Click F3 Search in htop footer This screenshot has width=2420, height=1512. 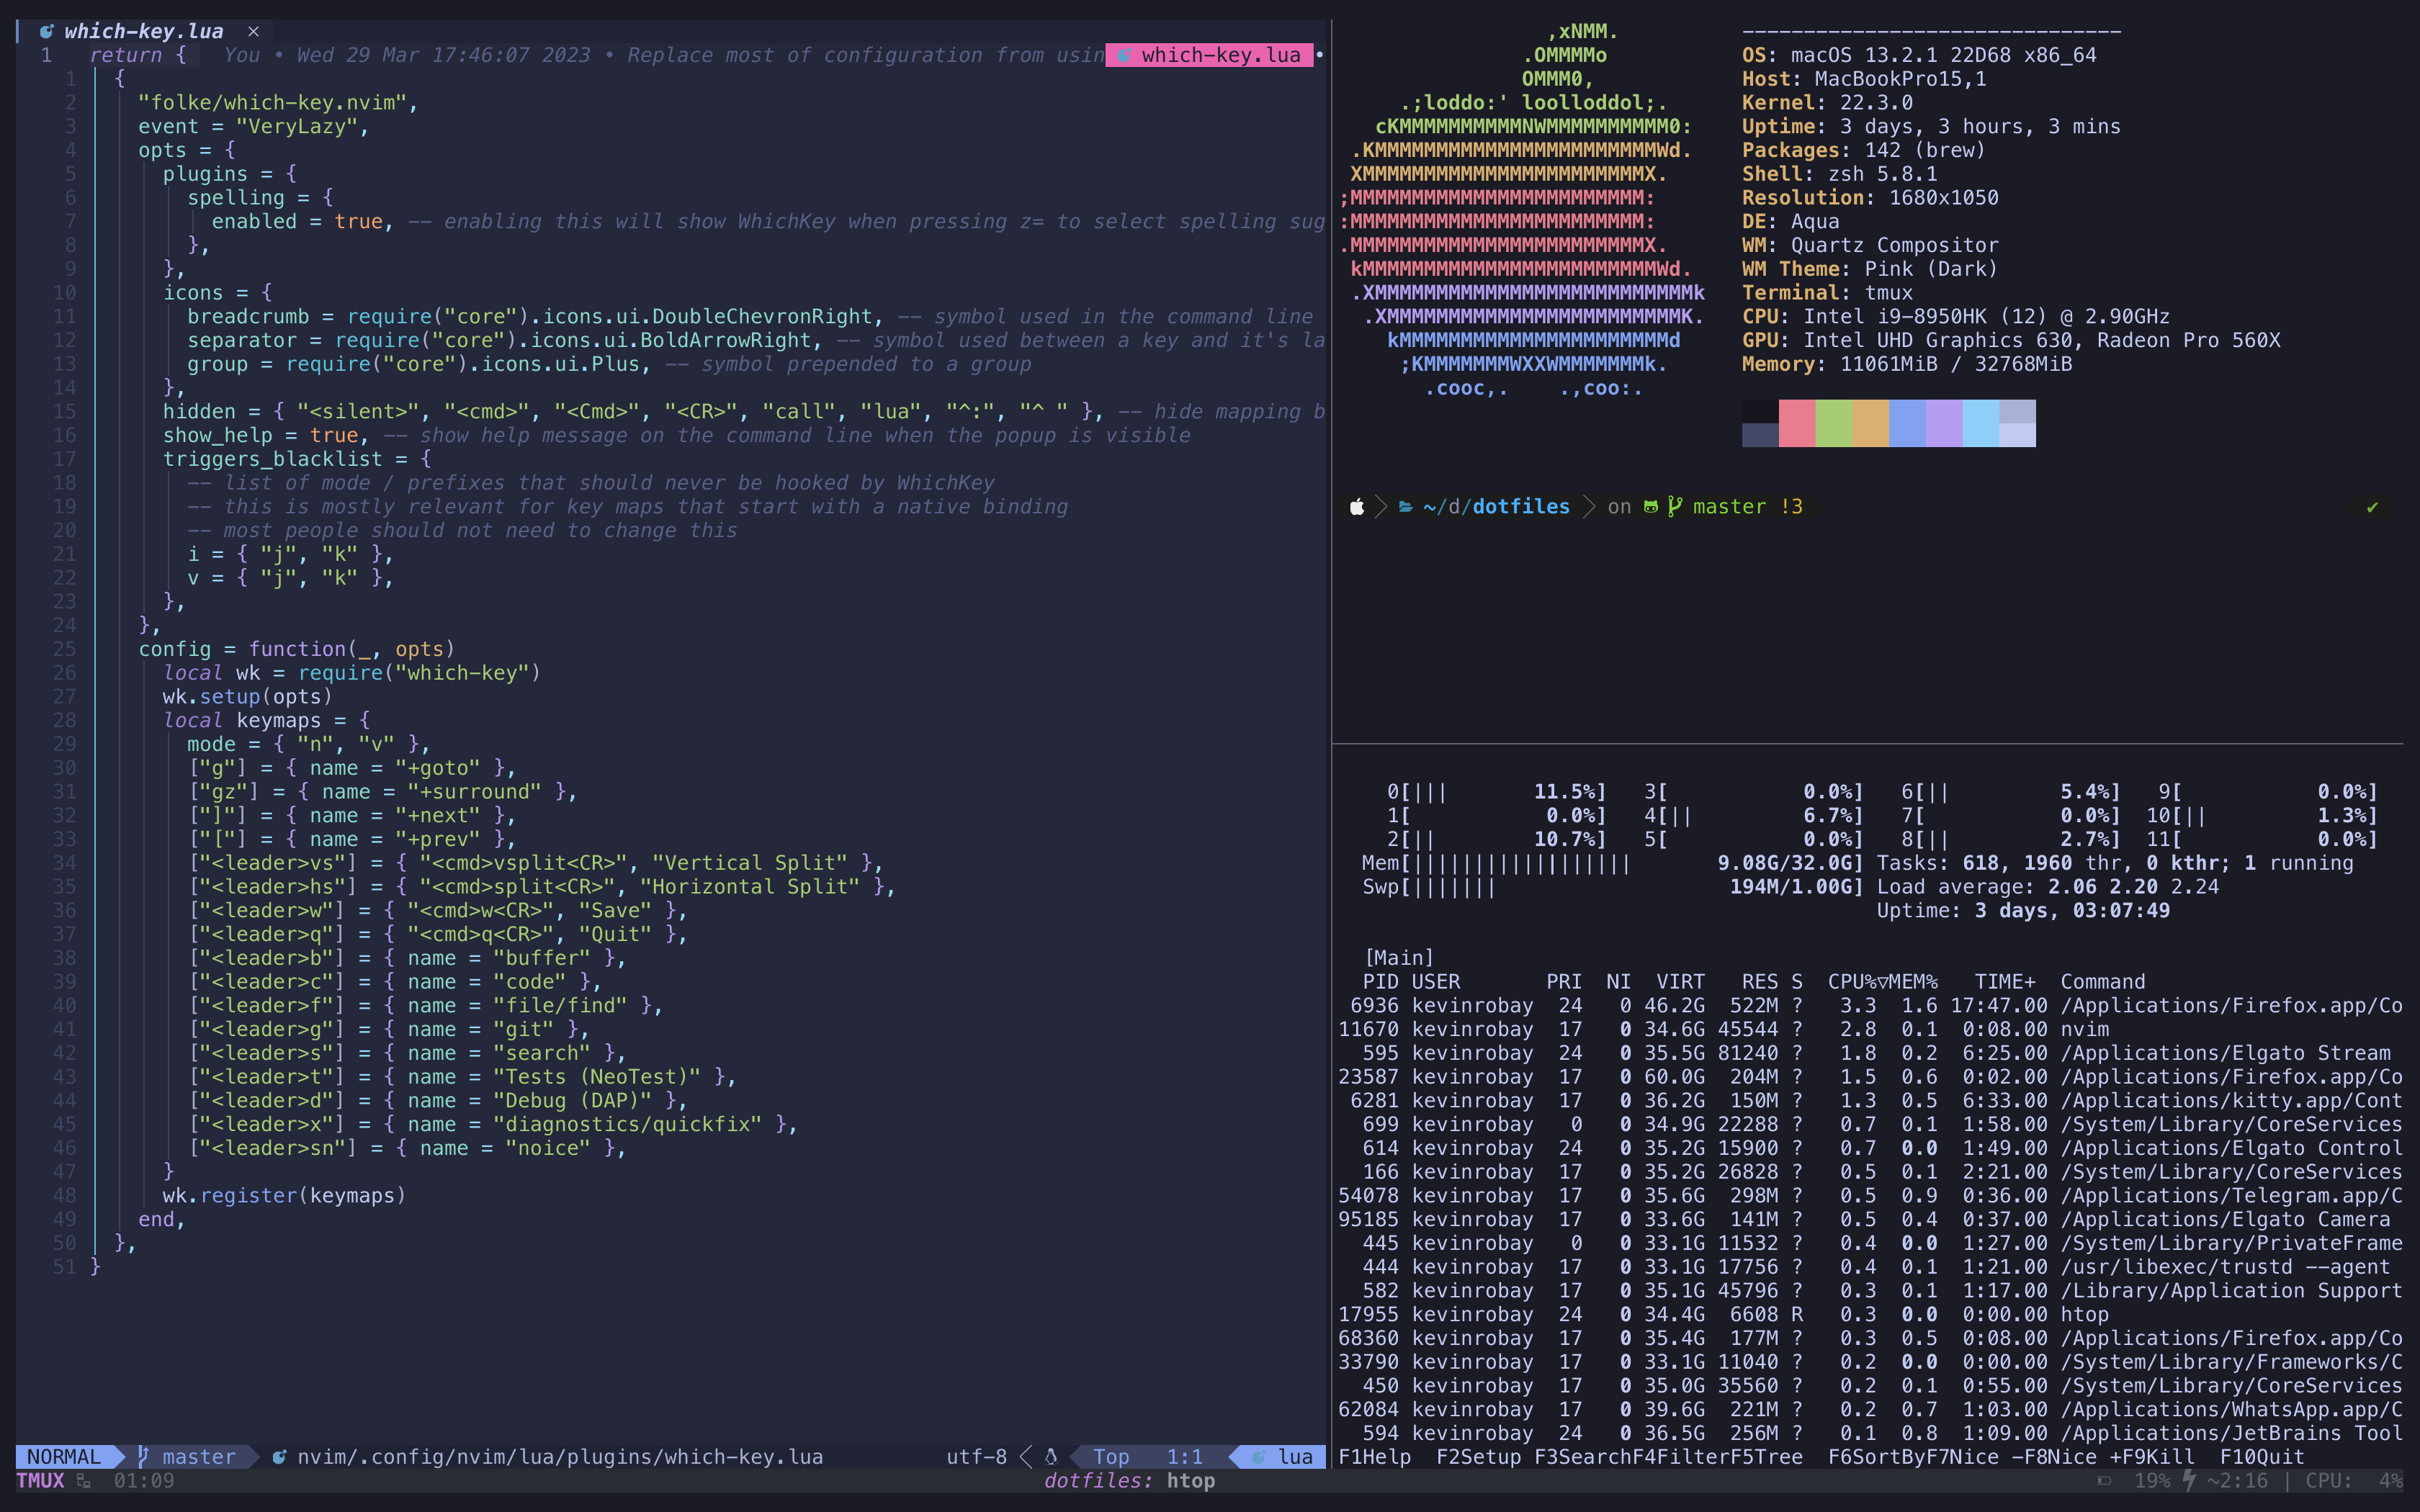1583,1457
